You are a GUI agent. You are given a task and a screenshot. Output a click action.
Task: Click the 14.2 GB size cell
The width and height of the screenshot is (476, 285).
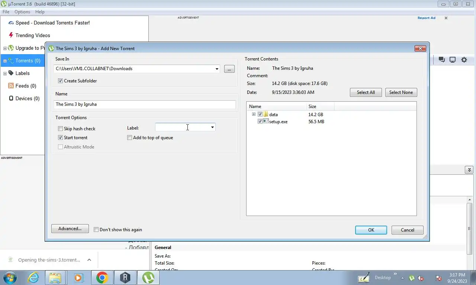[x=316, y=115]
